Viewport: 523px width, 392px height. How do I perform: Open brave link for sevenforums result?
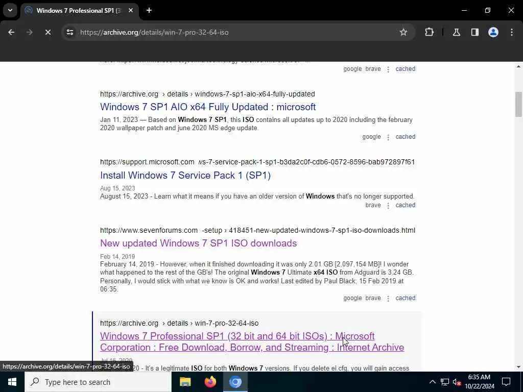(x=373, y=298)
